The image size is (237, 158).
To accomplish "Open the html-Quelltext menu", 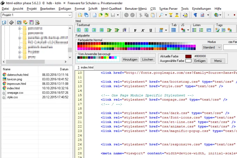I will click(x=111, y=9).
